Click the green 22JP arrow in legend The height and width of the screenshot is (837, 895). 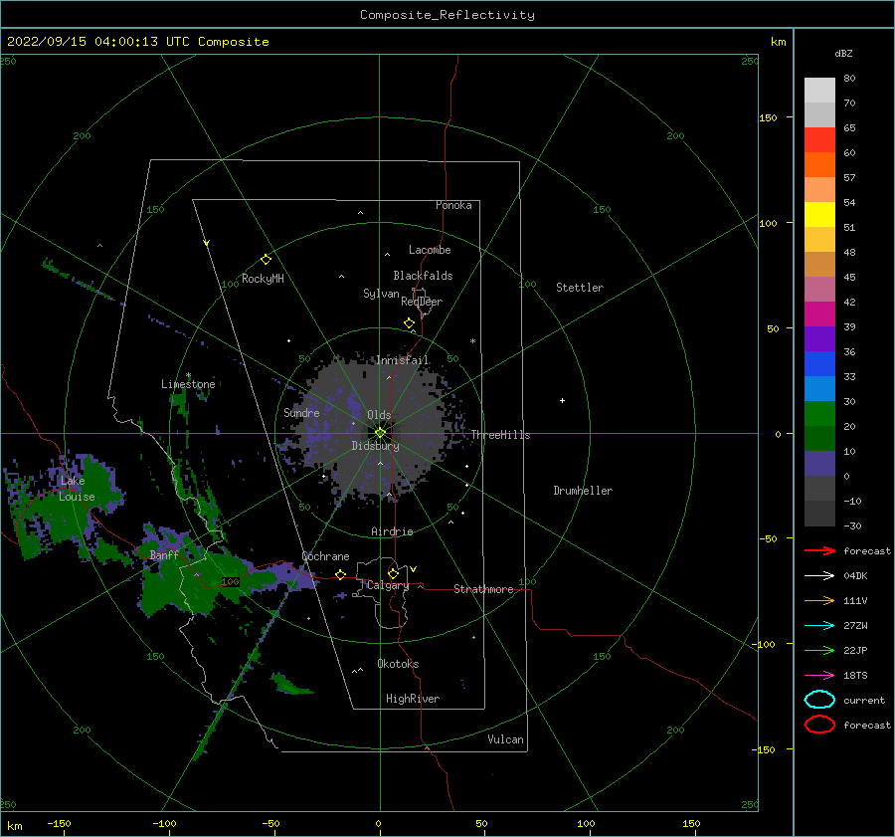point(819,650)
